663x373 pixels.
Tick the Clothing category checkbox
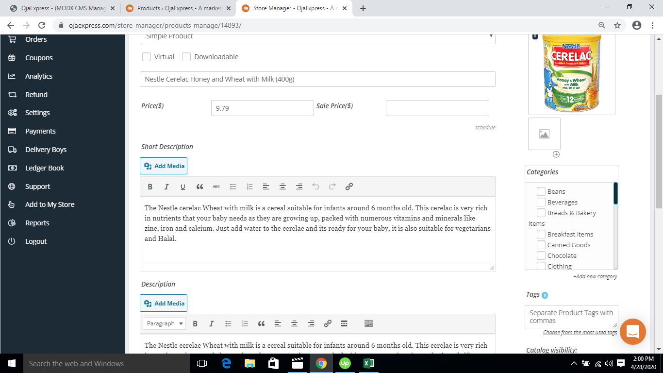coord(541,266)
